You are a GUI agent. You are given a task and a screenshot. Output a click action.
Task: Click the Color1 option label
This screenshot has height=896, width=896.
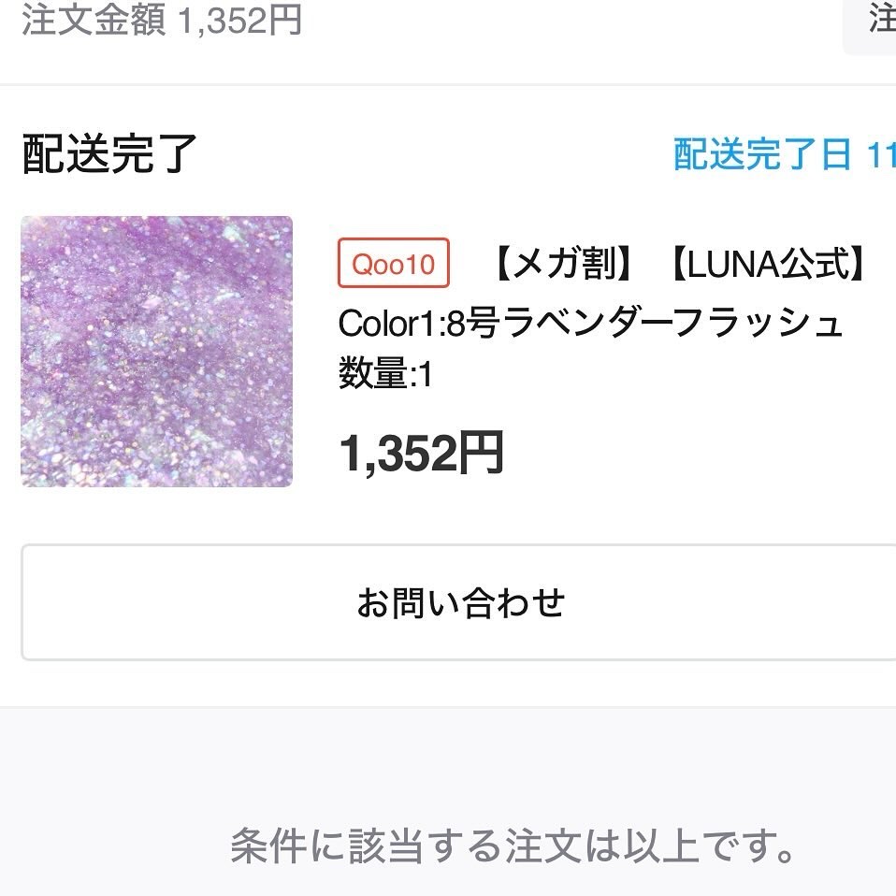click(381, 324)
